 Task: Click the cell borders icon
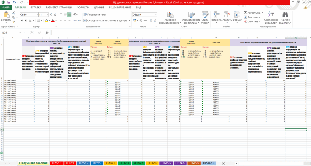[x=38, y=21]
